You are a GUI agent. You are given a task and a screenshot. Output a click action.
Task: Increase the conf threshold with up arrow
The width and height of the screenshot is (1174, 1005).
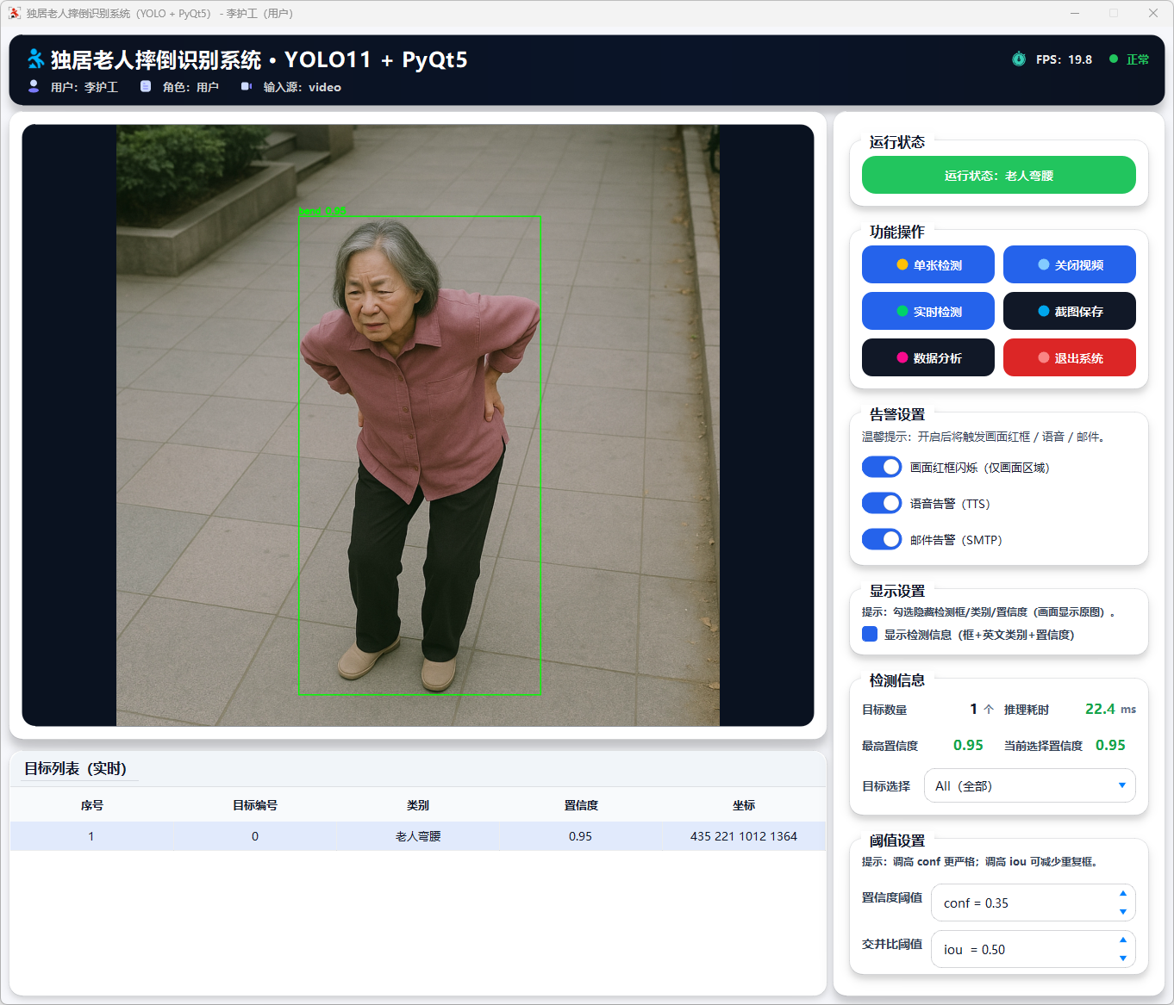(1122, 893)
